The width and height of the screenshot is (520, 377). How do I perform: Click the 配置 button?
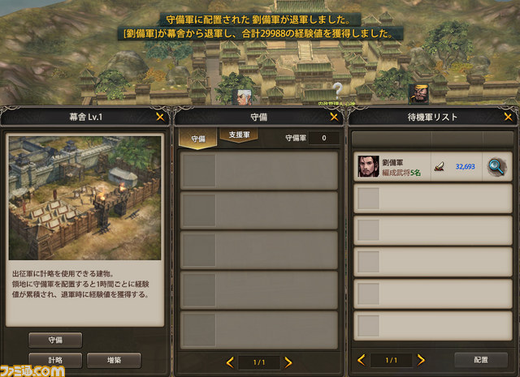tap(481, 360)
